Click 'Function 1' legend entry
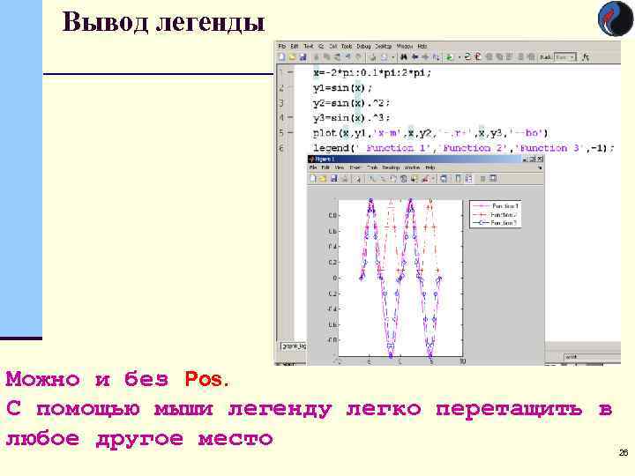Viewport: 635px width, 476px height. click(x=505, y=206)
